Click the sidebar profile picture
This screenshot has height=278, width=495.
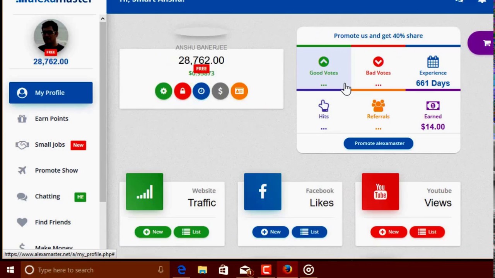51,37
